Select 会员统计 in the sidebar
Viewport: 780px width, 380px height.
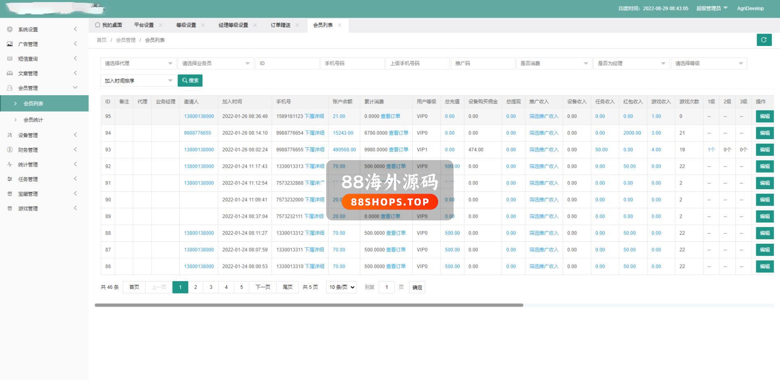tap(33, 120)
